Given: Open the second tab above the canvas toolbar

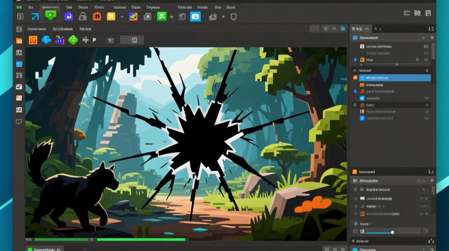Looking at the screenshot, I should tap(63, 29).
